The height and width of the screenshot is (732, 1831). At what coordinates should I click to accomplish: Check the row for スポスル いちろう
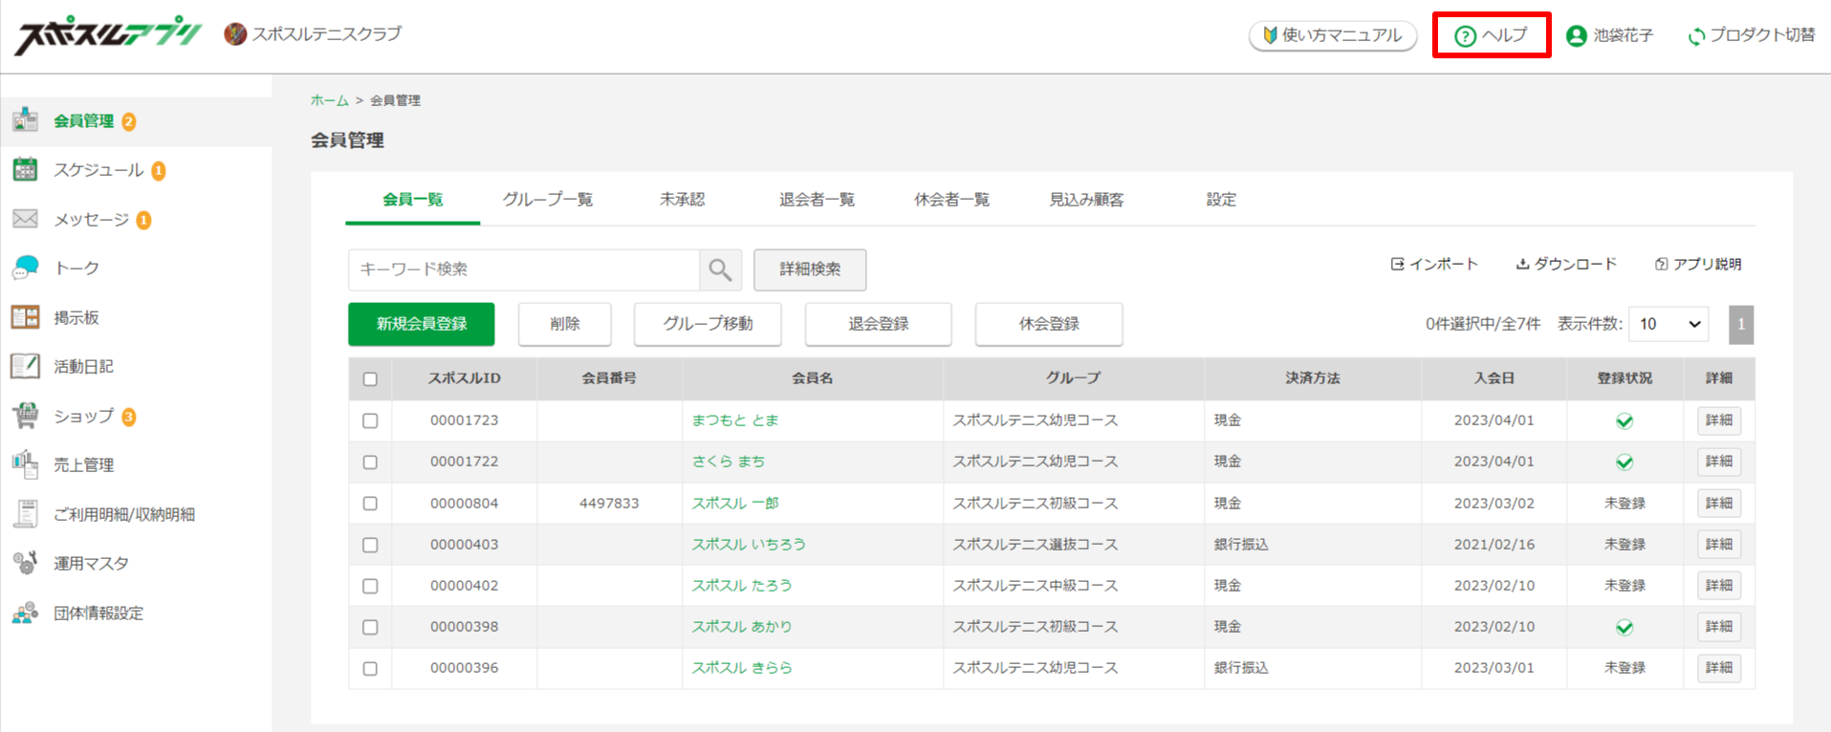click(370, 545)
